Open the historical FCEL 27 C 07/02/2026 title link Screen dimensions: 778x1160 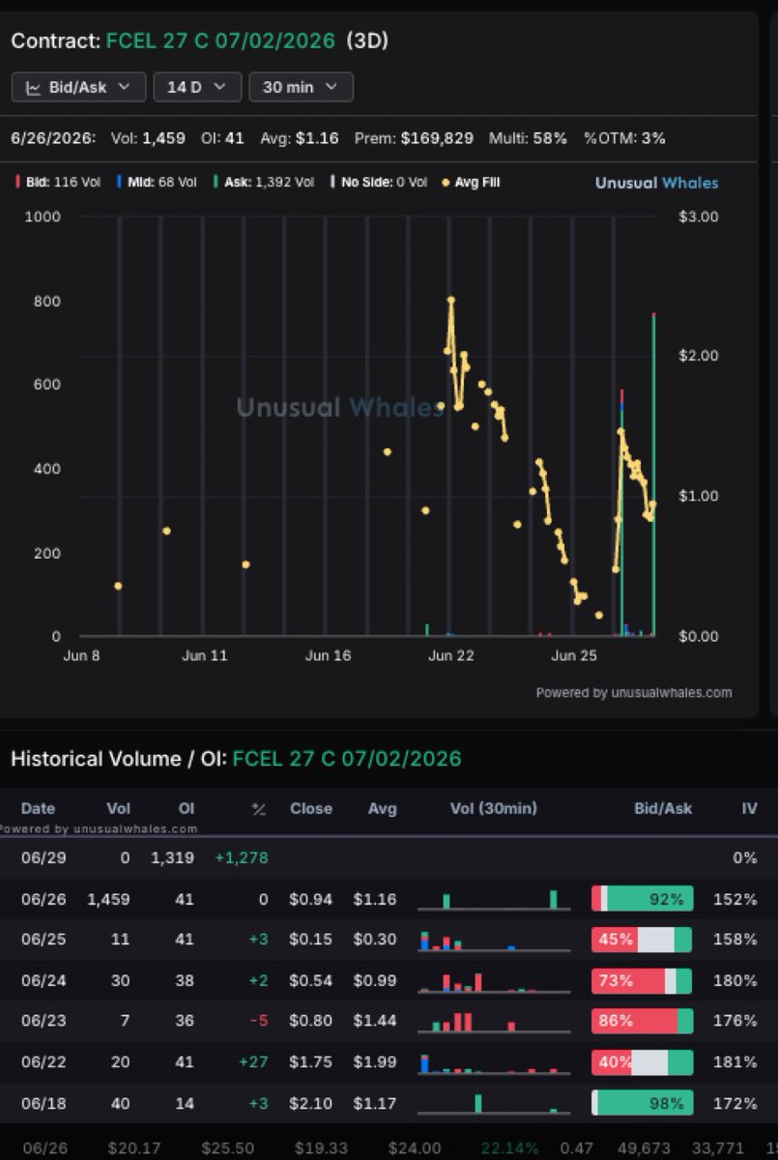point(347,759)
